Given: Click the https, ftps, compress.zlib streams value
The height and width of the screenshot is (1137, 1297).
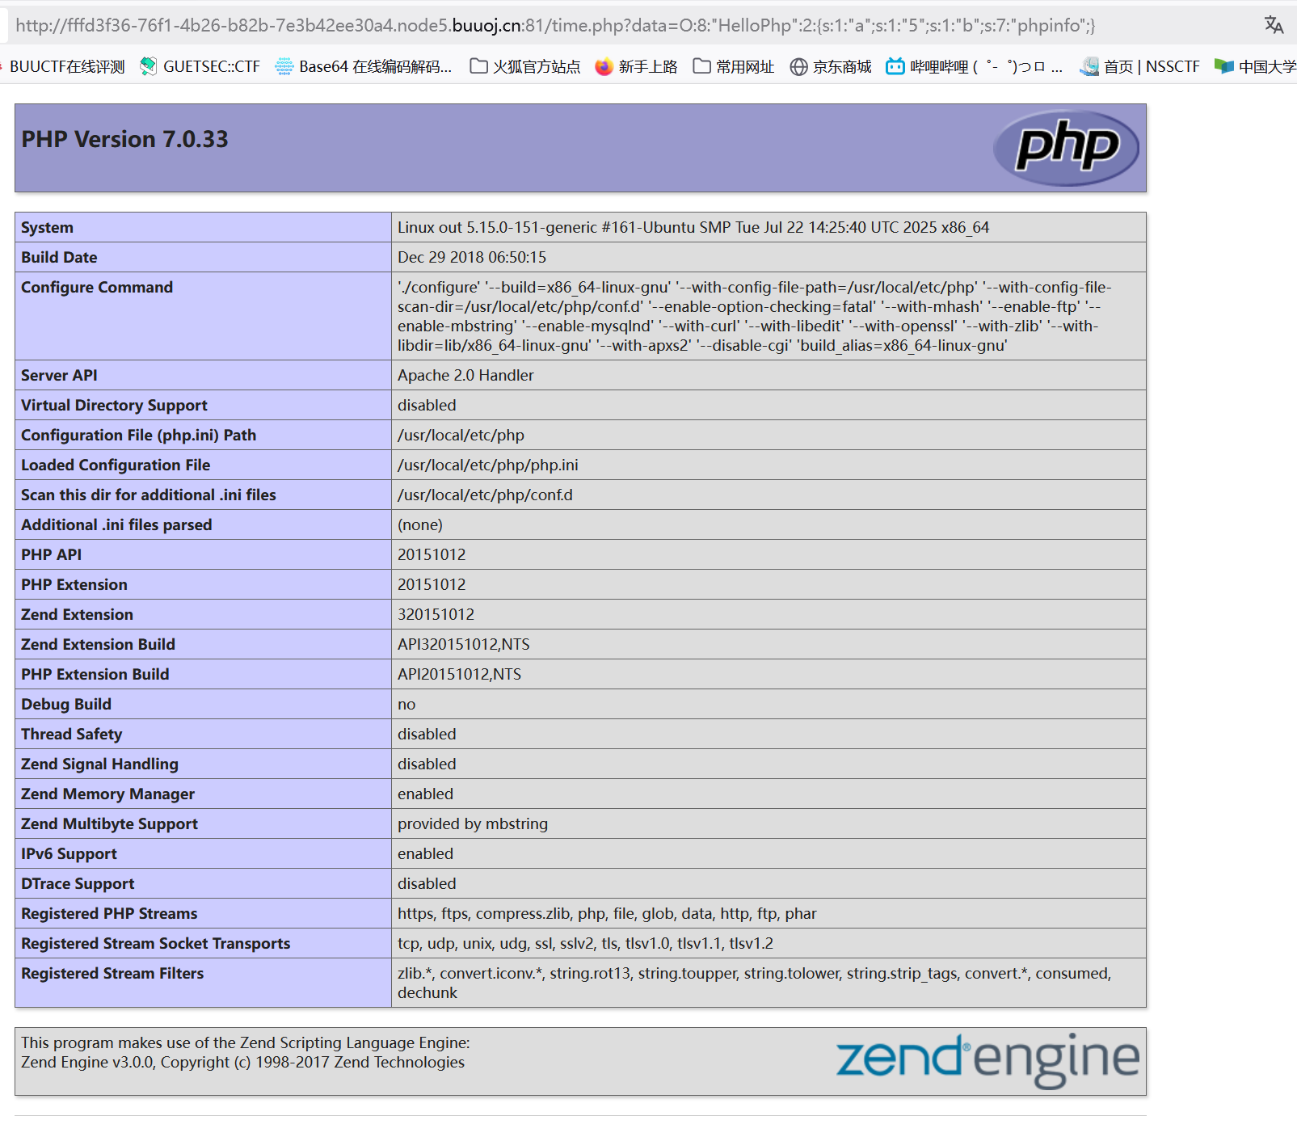Looking at the screenshot, I should 607,913.
